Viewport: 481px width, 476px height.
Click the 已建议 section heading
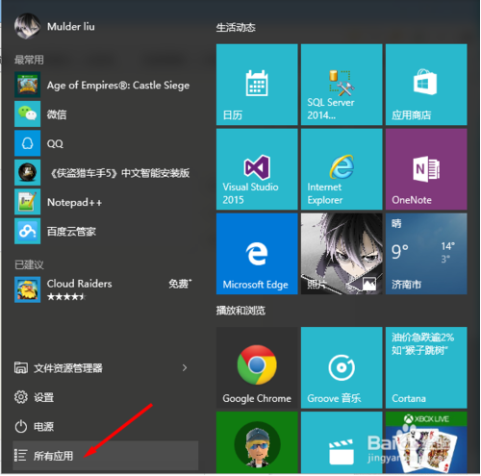click(29, 264)
